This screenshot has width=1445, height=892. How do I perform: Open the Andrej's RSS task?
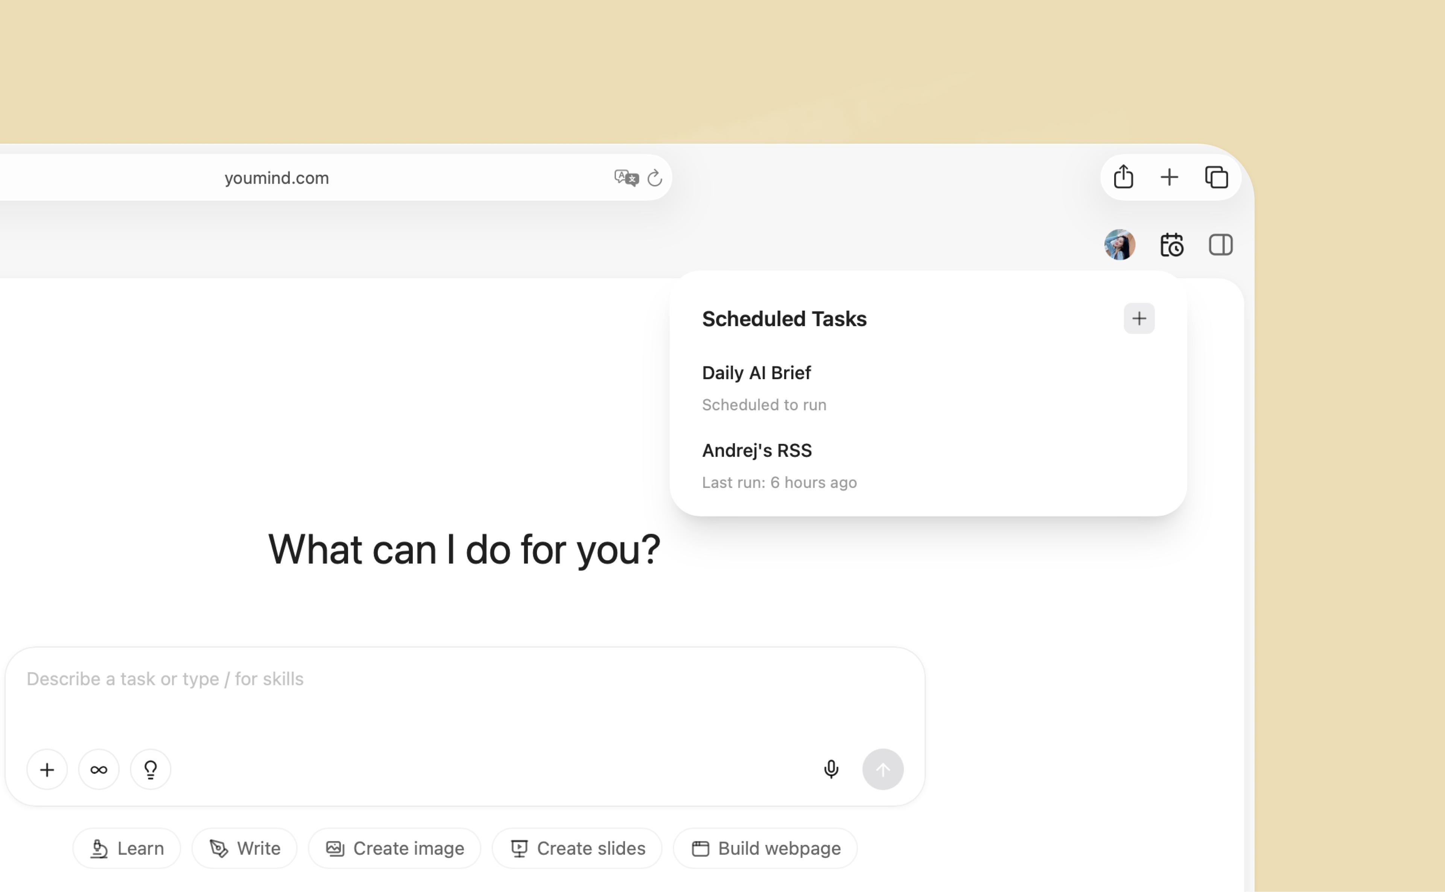(756, 451)
